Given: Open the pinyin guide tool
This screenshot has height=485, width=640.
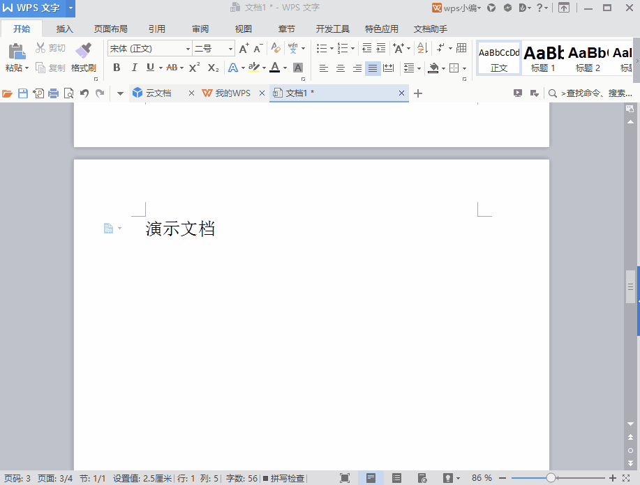Looking at the screenshot, I should pos(294,49).
